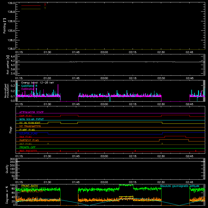Click the olive Y legend label

(x=45, y=8)
